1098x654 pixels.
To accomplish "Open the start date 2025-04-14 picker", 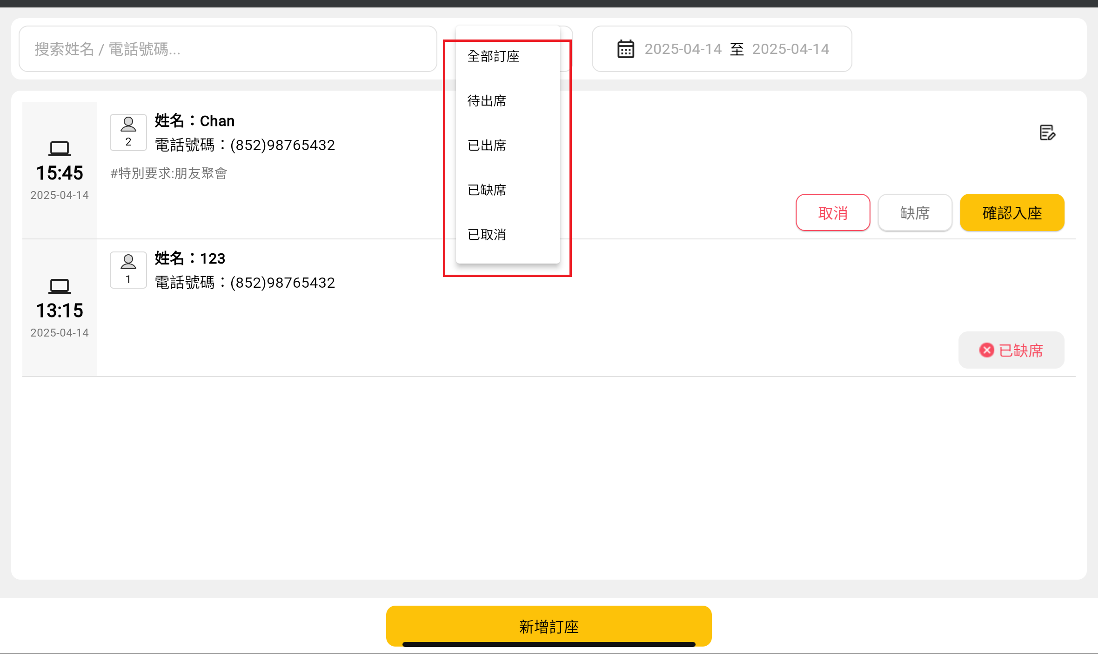I will pos(683,49).
